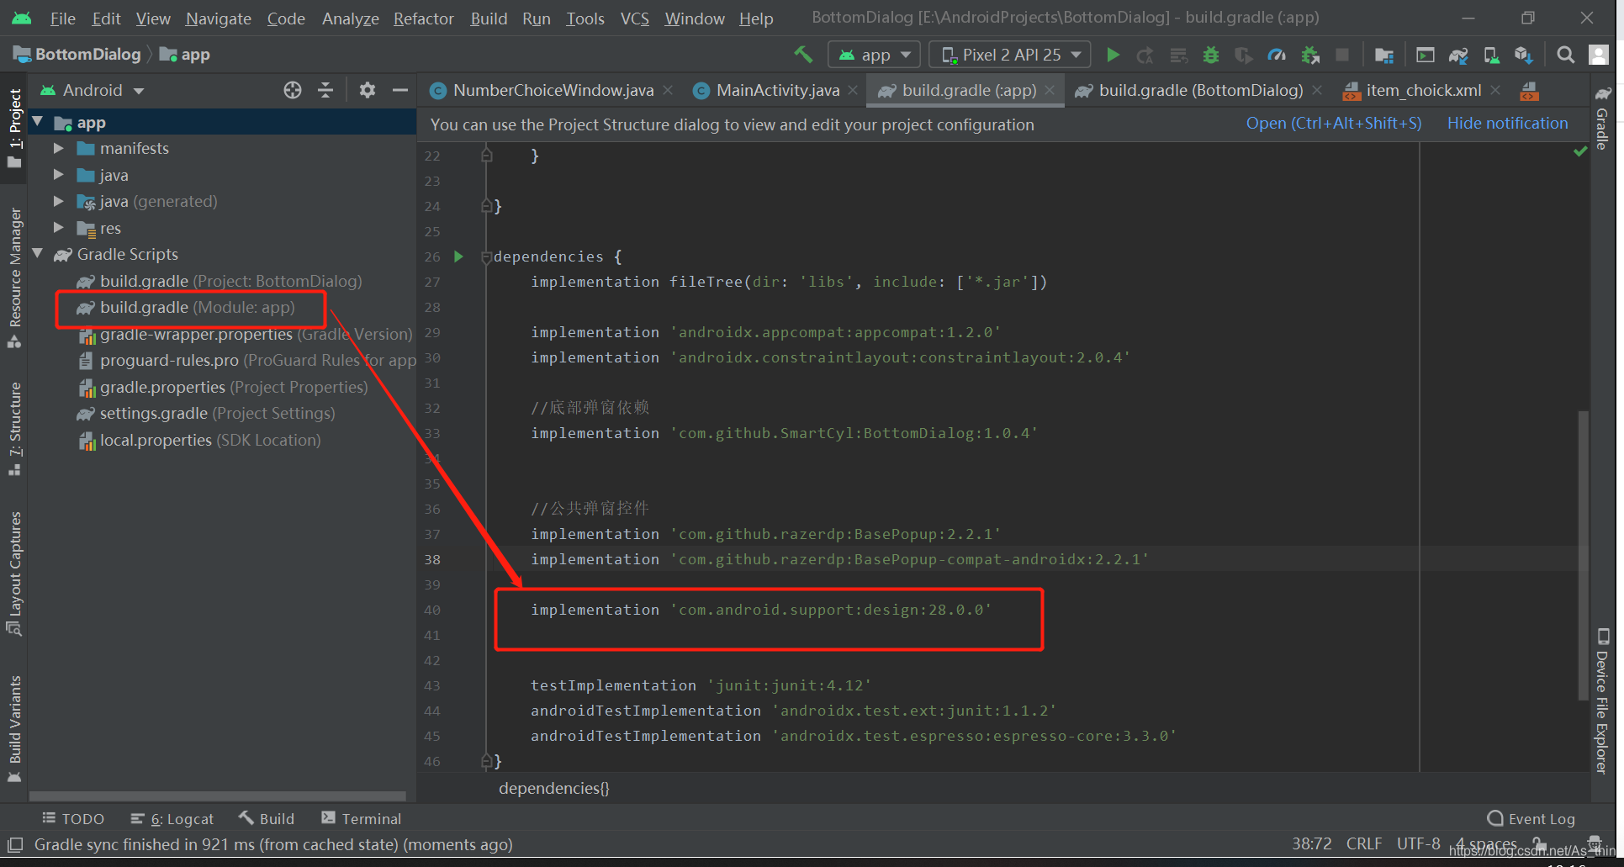Open the TODO tool window
The image size is (1624, 867).
[x=73, y=818]
